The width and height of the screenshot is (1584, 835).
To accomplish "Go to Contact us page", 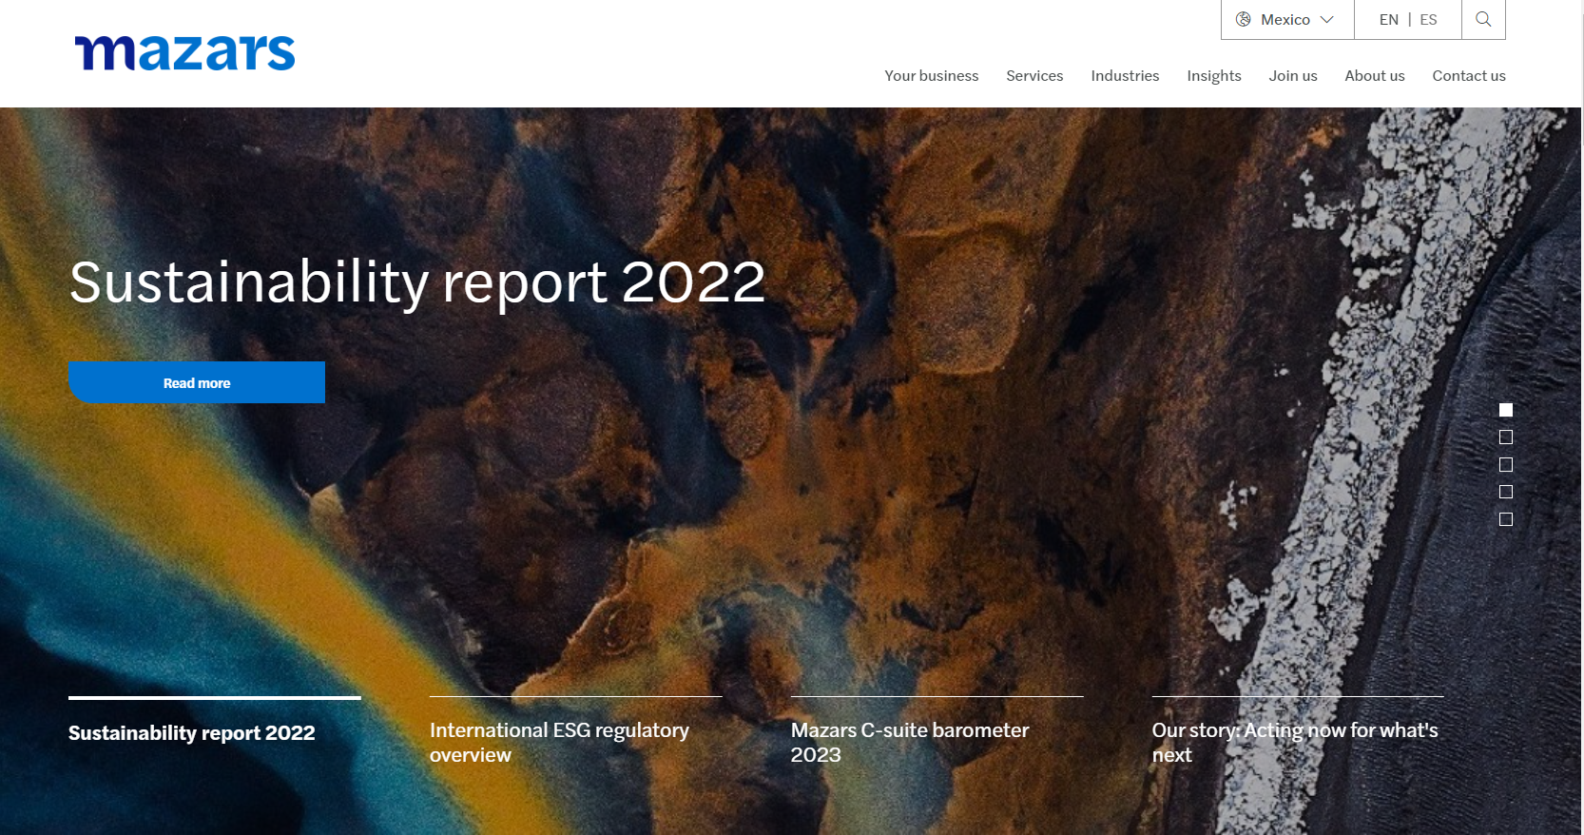I will pos(1468,75).
